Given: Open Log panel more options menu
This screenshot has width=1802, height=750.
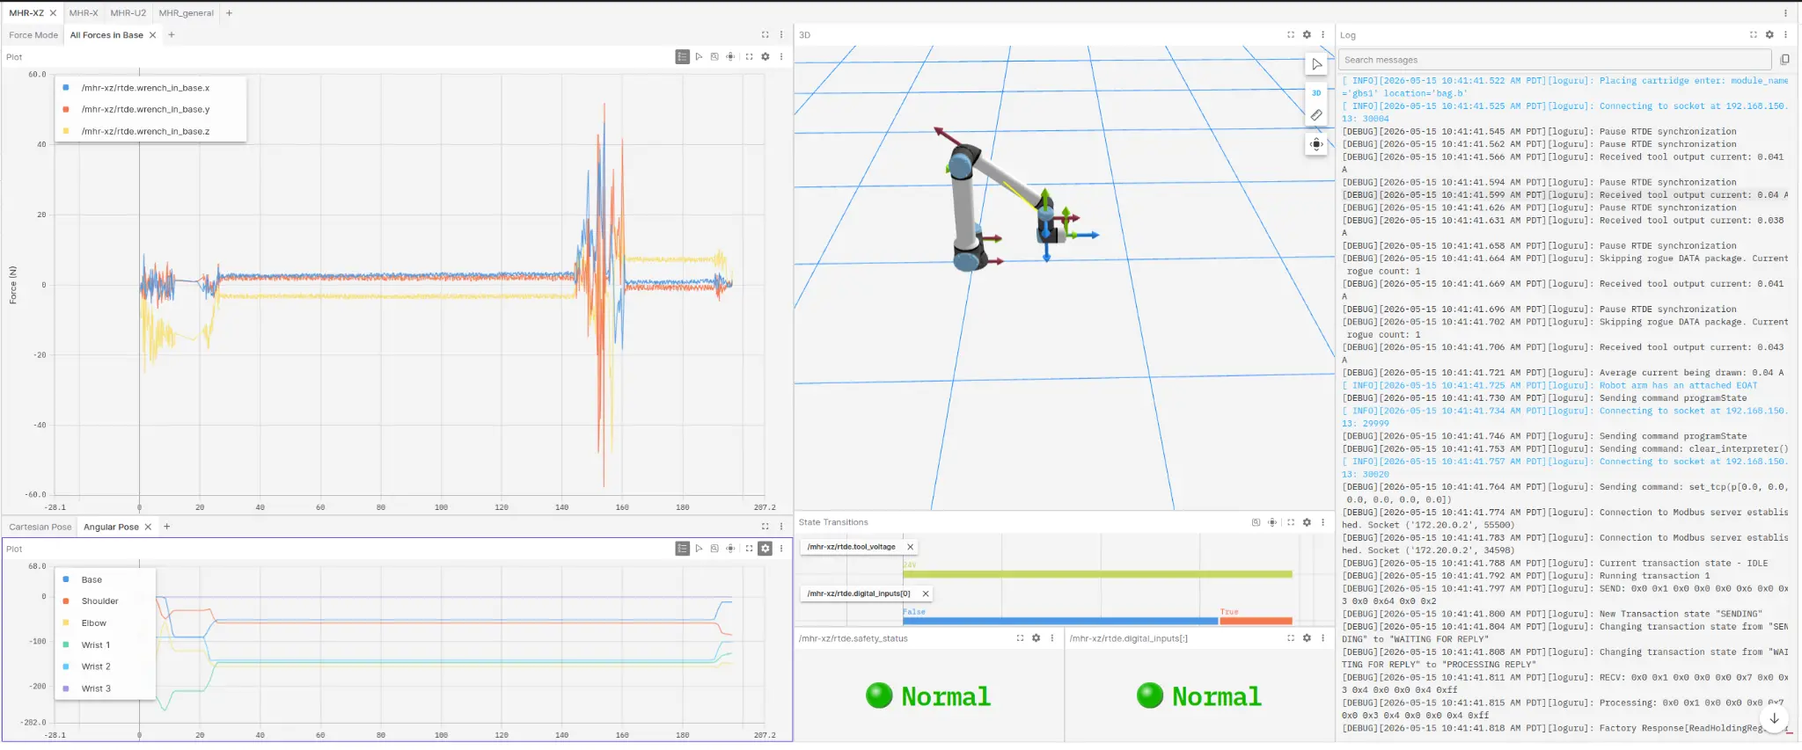Looking at the screenshot, I should pyautogui.click(x=1785, y=35).
